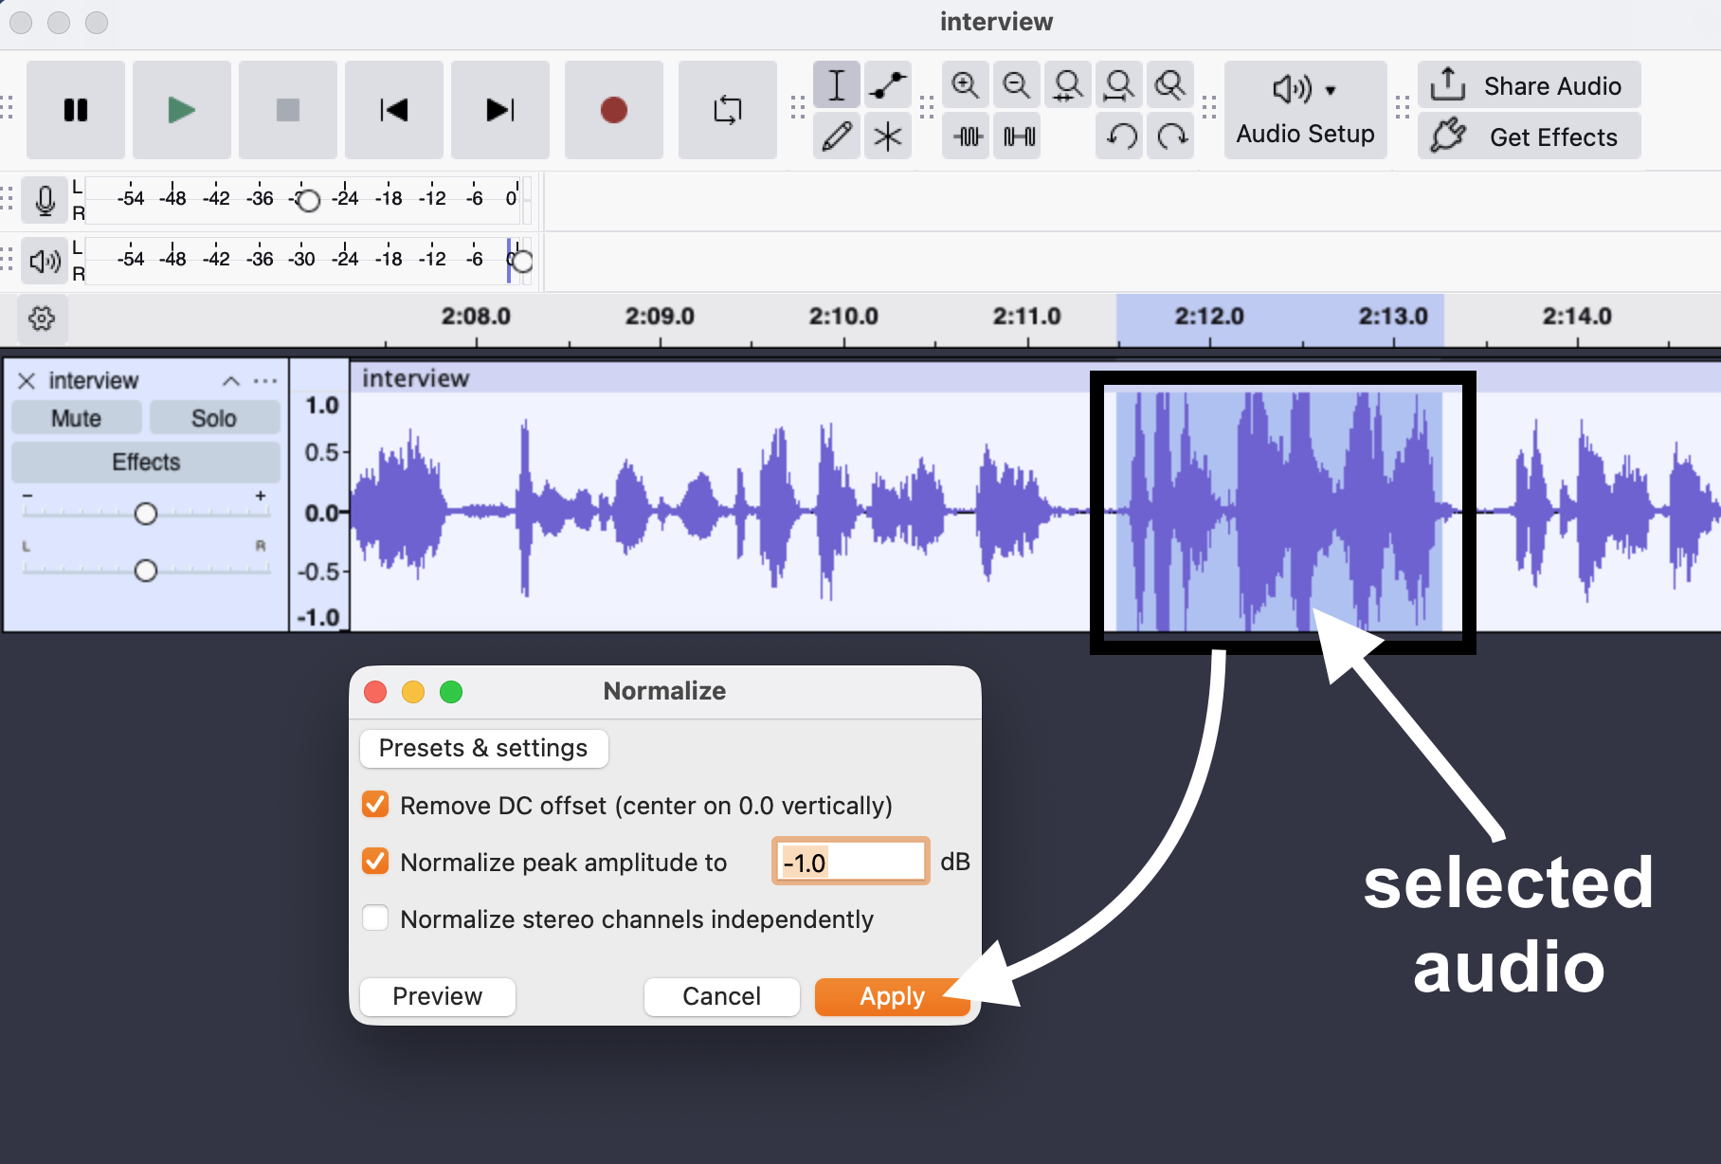Cancel the Normalize dialog
1721x1164 pixels.
pyautogui.click(x=722, y=996)
